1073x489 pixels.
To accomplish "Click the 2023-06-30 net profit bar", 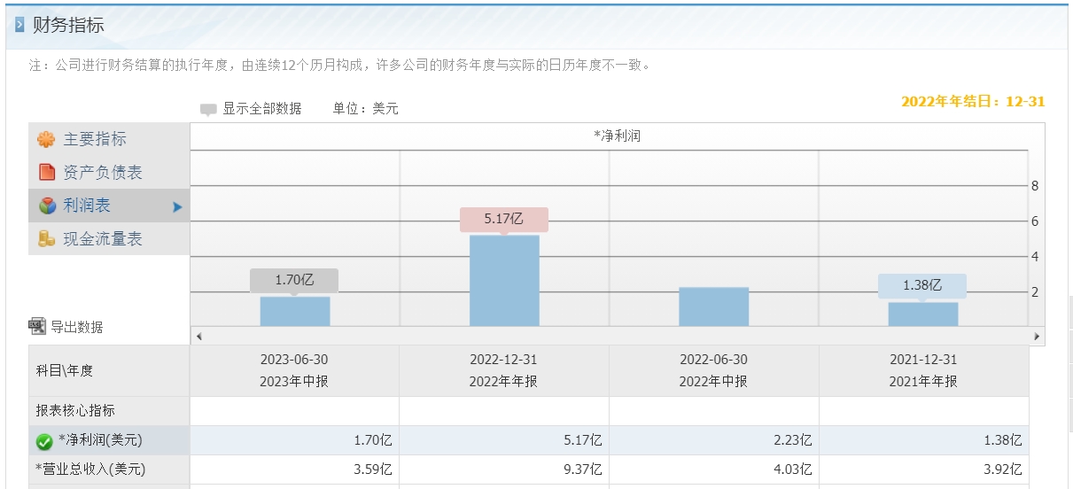I will pos(295,312).
